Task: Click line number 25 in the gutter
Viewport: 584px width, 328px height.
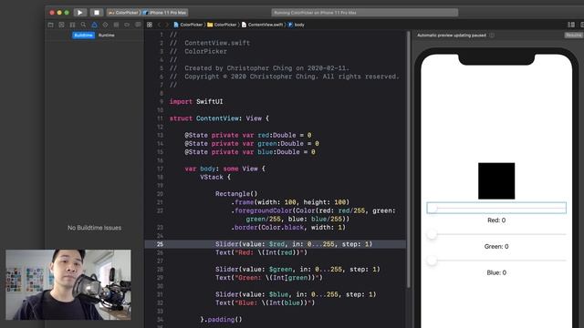Action: (160, 244)
